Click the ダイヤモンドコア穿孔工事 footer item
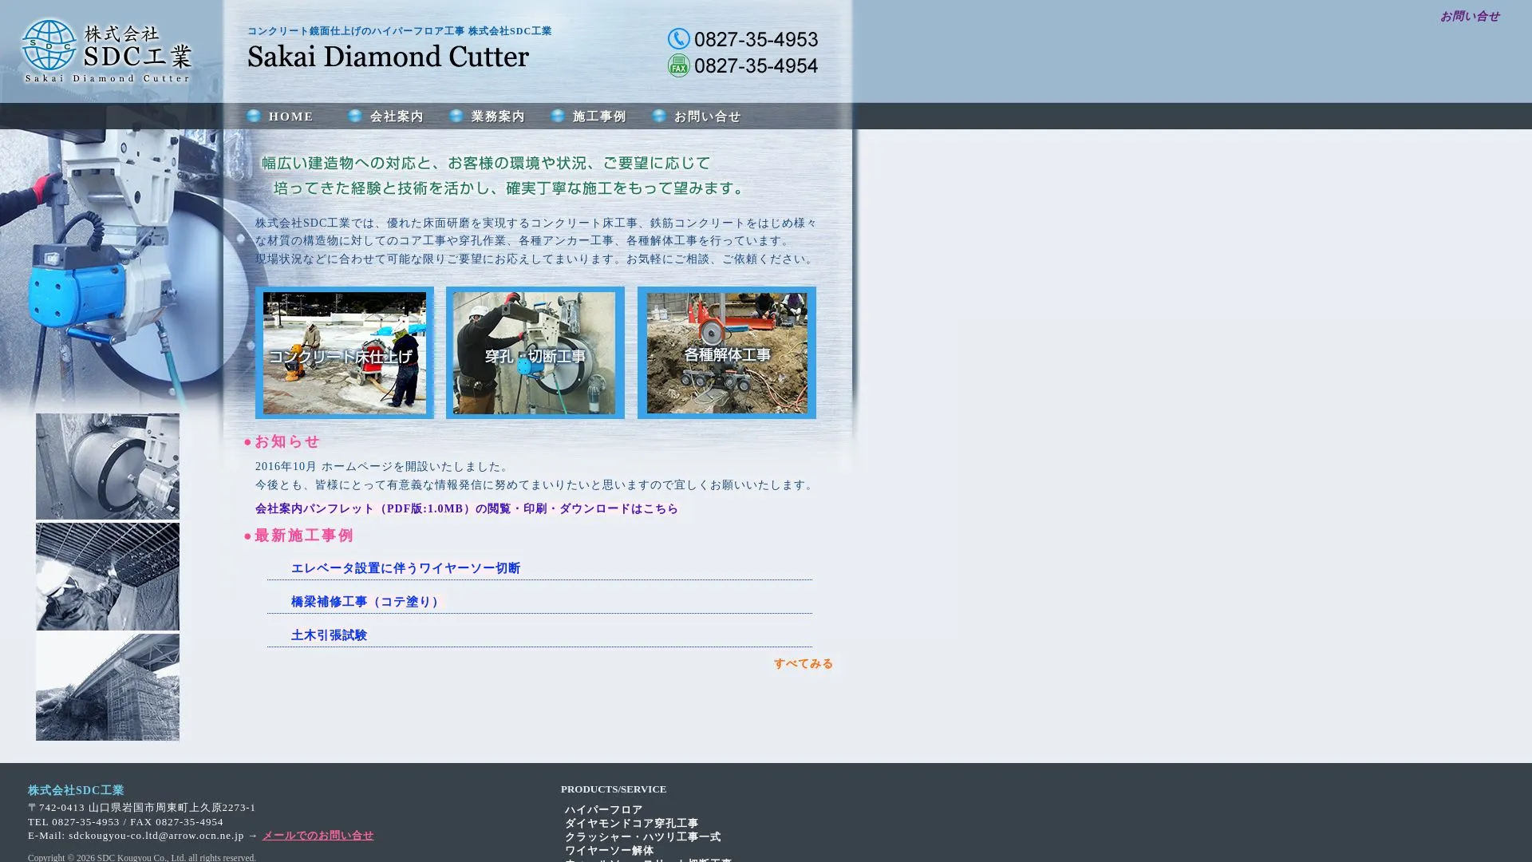1532x862 pixels. 632,824
